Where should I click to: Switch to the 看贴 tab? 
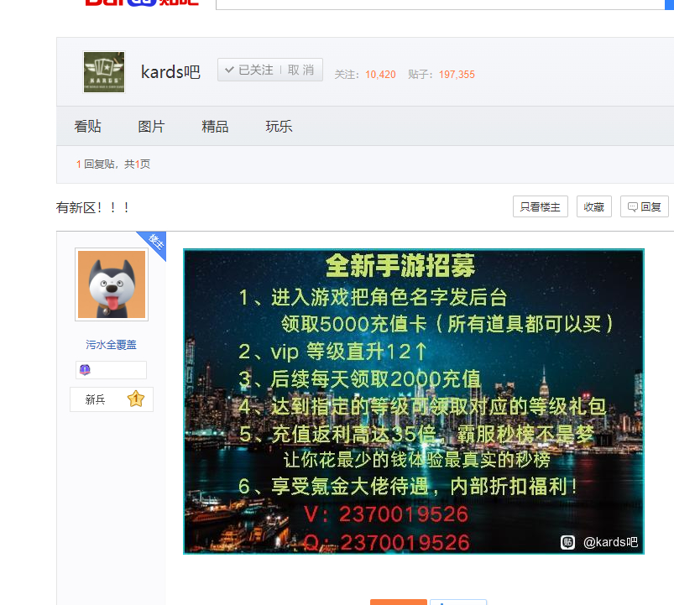pyautogui.click(x=87, y=127)
